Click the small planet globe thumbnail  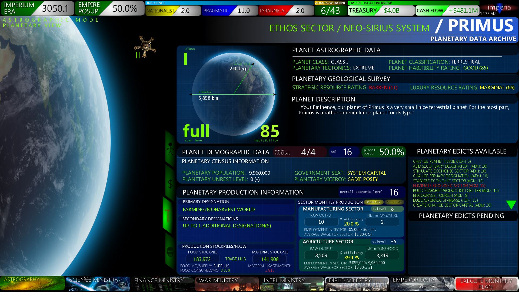click(234, 94)
